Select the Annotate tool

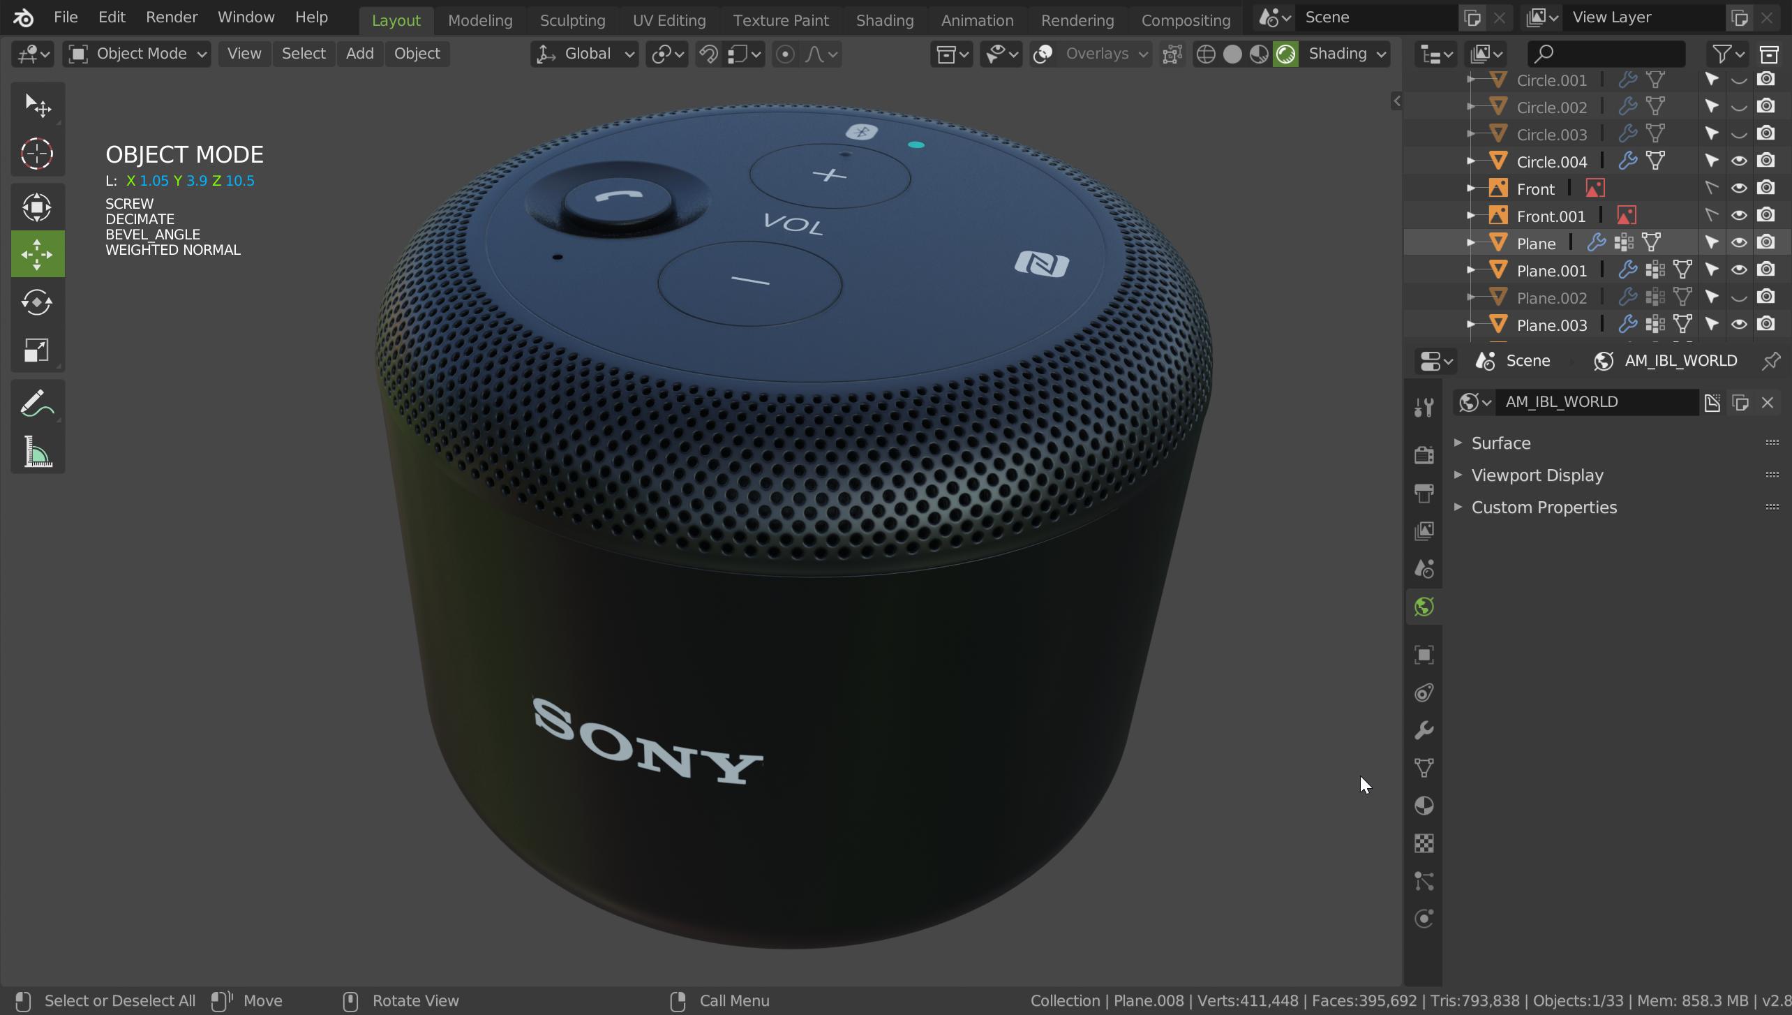(37, 403)
